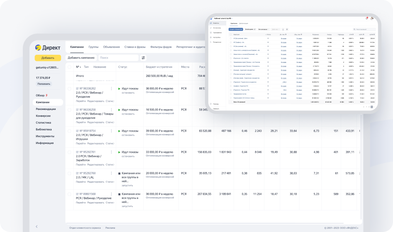Switch to the Ставки и фразы tab
Image resolution: width=393 pixels, height=232 pixels.
[x=135, y=47]
